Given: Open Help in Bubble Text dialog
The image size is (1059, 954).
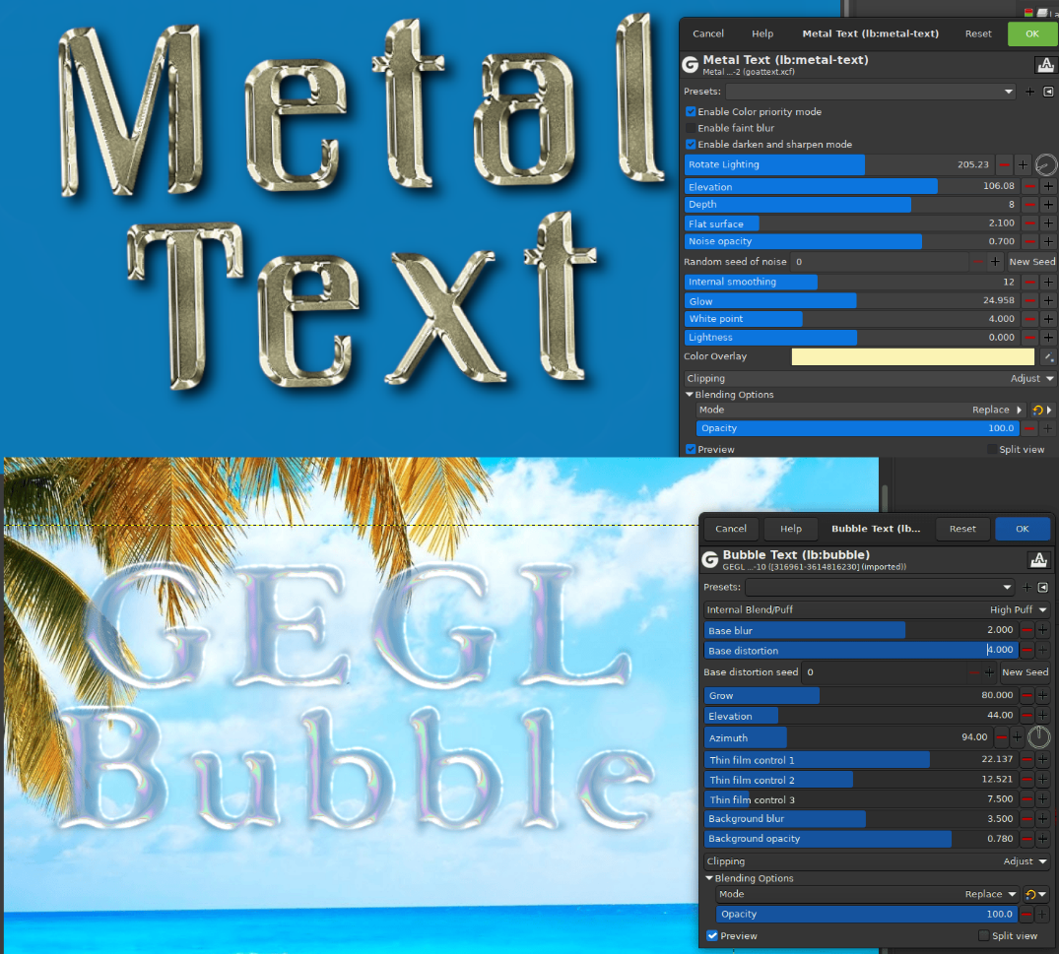Looking at the screenshot, I should (x=791, y=529).
